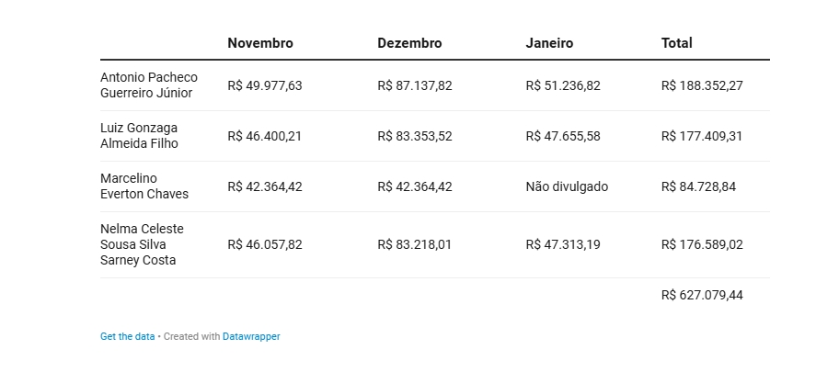Select the Luiz Gonzaga Almeida Filho row name
The width and height of the screenshot is (839, 372).
point(139,136)
